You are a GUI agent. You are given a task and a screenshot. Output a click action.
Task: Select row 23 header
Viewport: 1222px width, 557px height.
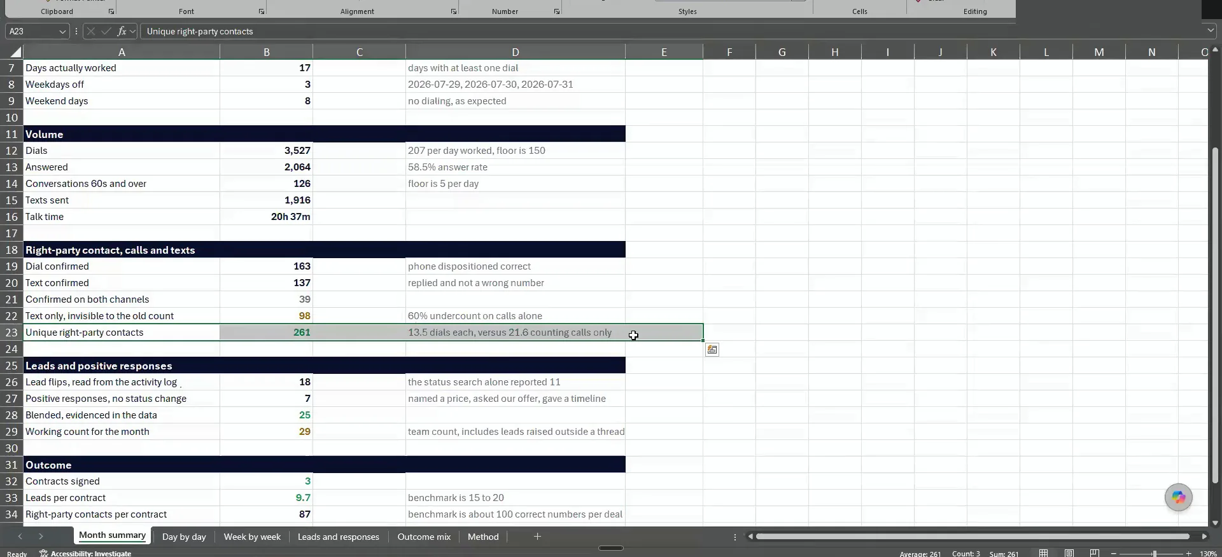coord(11,333)
